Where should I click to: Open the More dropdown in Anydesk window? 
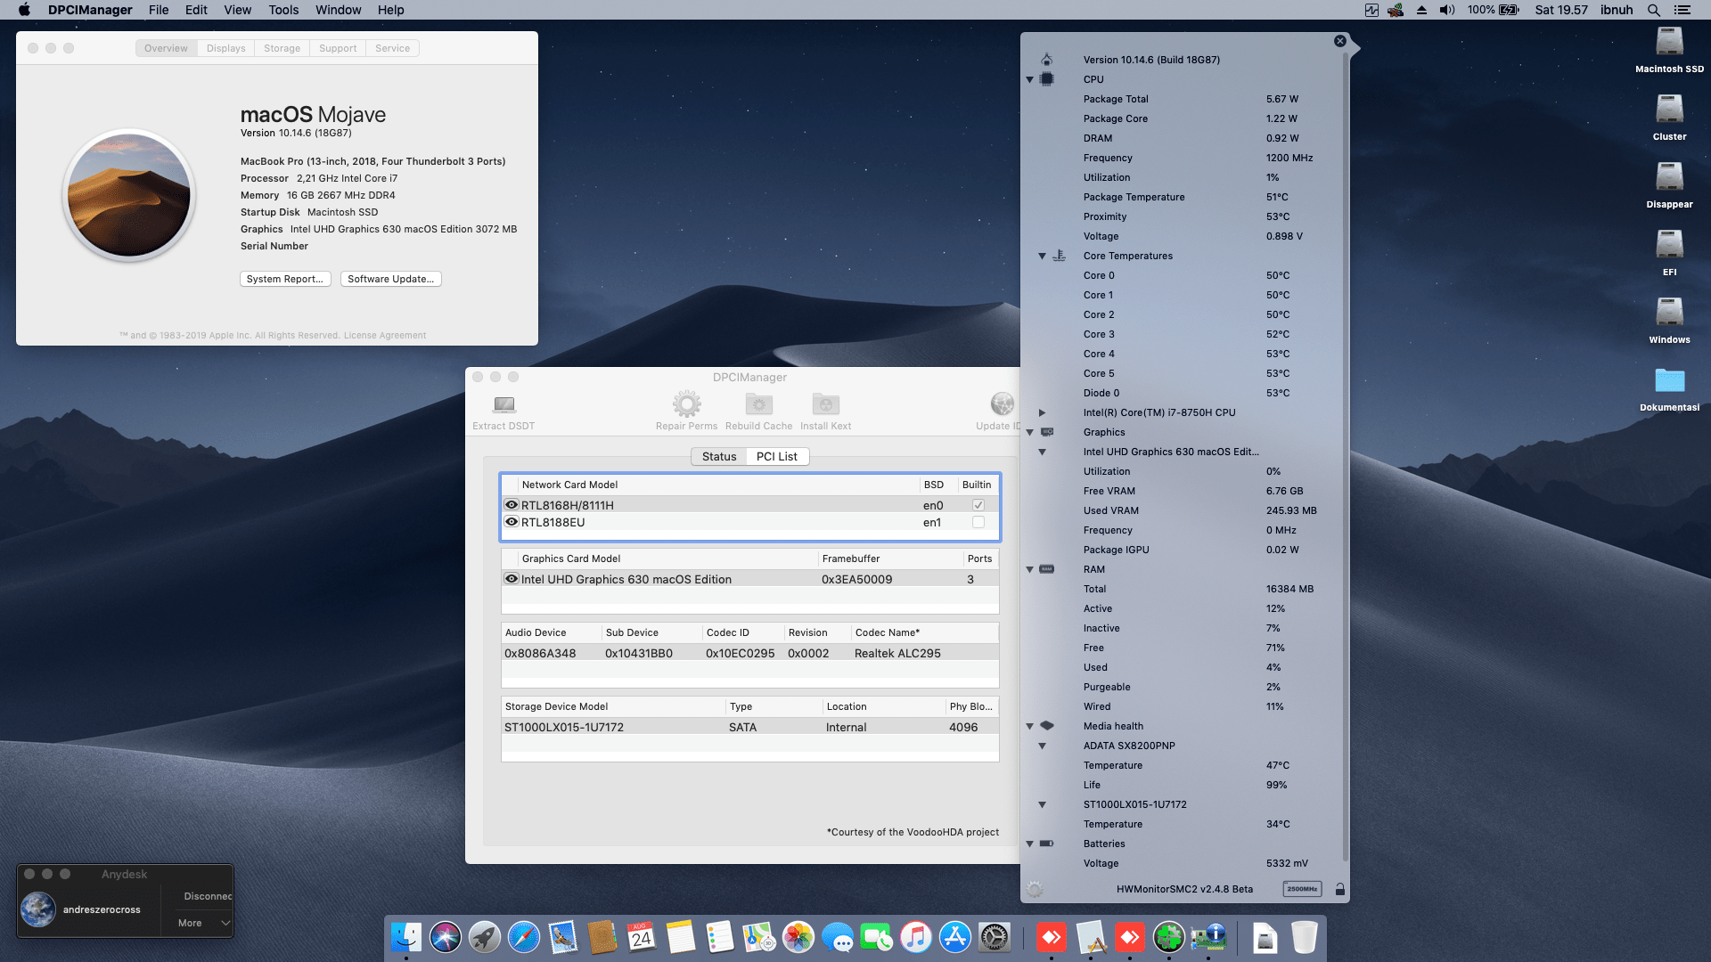pos(204,923)
